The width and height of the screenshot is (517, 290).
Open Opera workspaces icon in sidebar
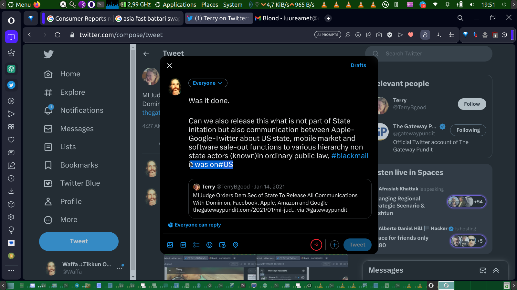click(x=11, y=37)
